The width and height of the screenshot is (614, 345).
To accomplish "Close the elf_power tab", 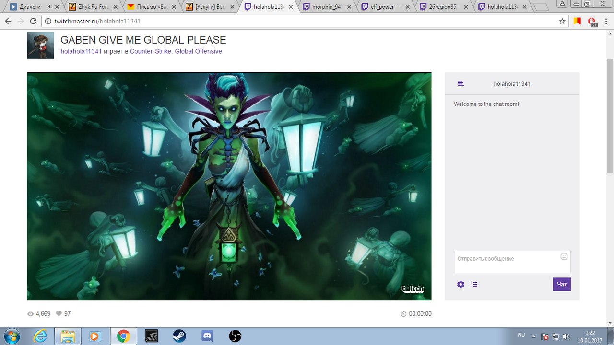I will coord(408,7).
